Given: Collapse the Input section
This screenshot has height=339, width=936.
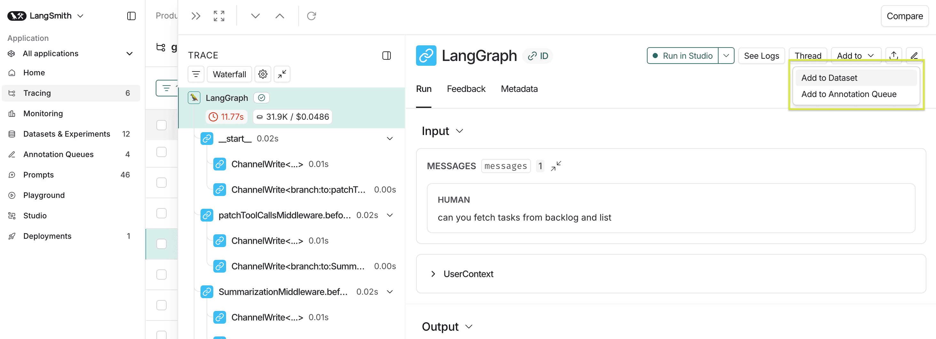Looking at the screenshot, I should (460, 131).
